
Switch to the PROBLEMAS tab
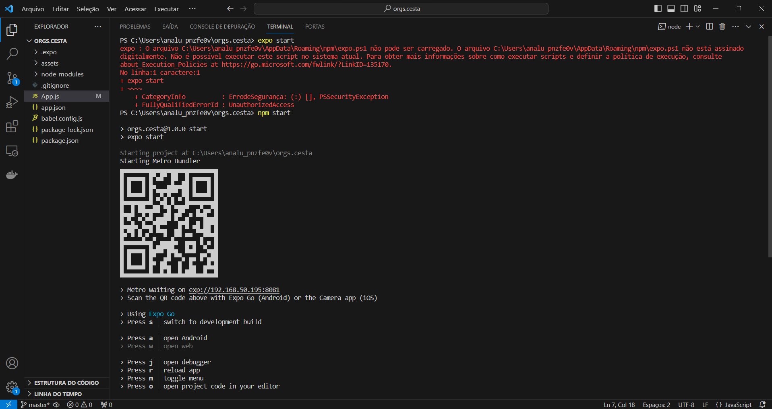(x=135, y=27)
